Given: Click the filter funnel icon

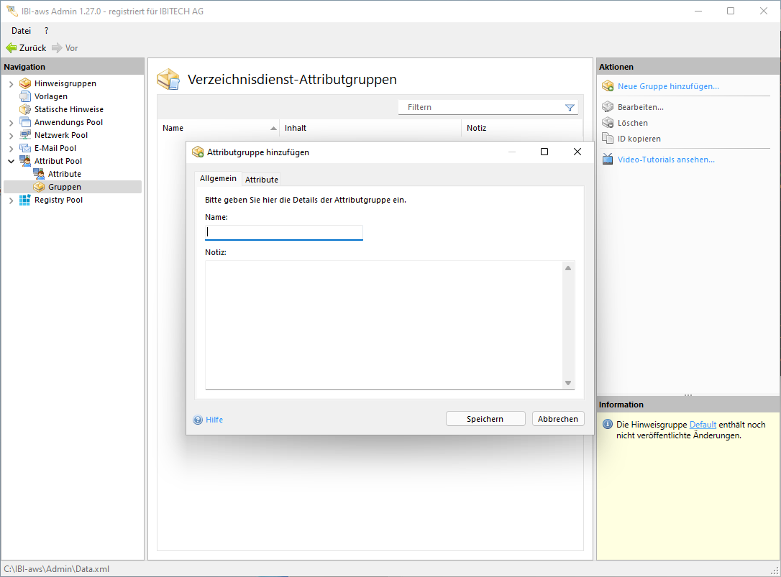Looking at the screenshot, I should 570,107.
